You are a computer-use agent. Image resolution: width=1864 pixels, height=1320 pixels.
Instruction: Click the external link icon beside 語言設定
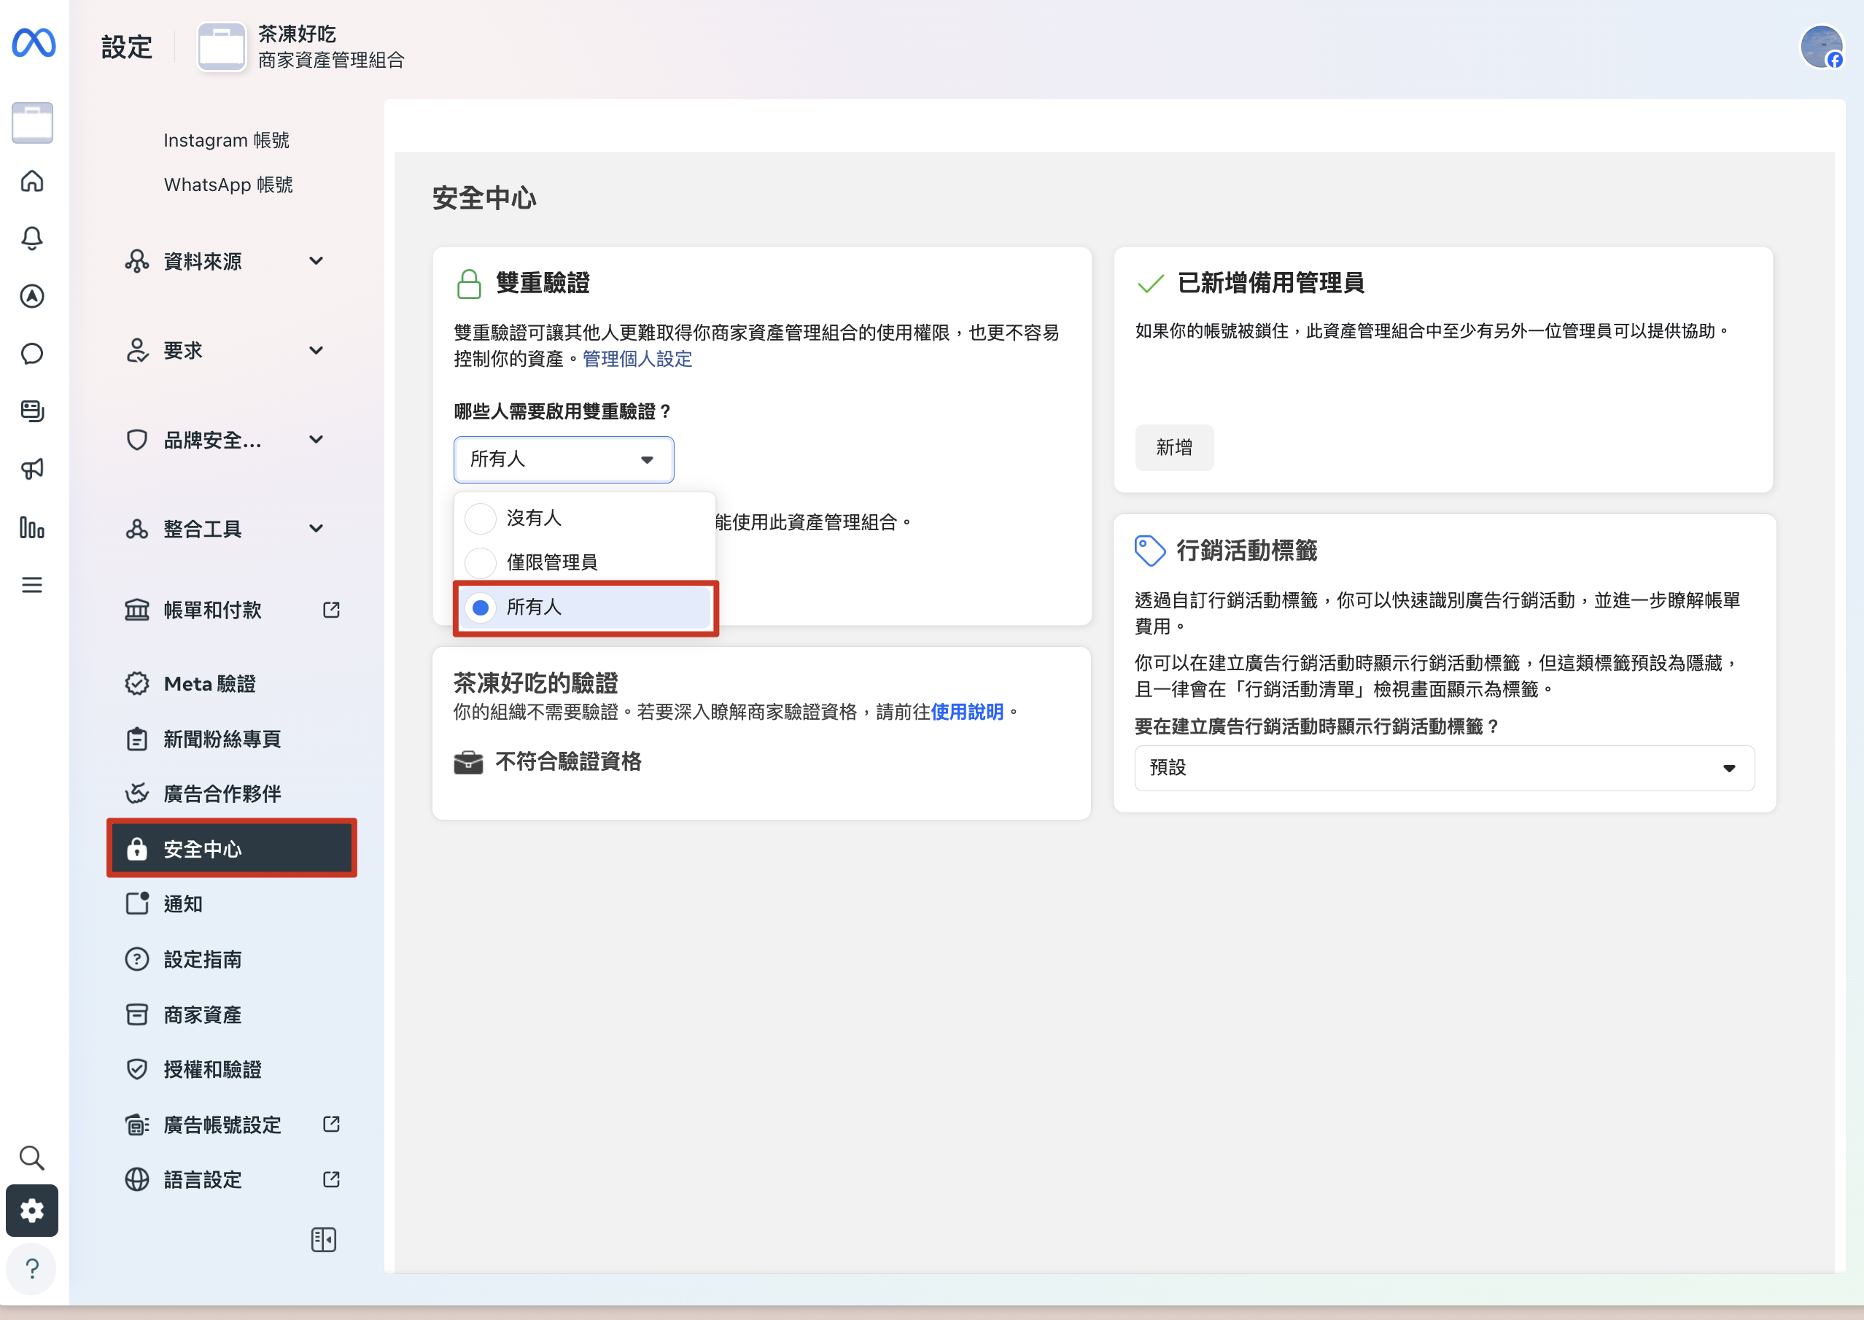click(330, 1179)
